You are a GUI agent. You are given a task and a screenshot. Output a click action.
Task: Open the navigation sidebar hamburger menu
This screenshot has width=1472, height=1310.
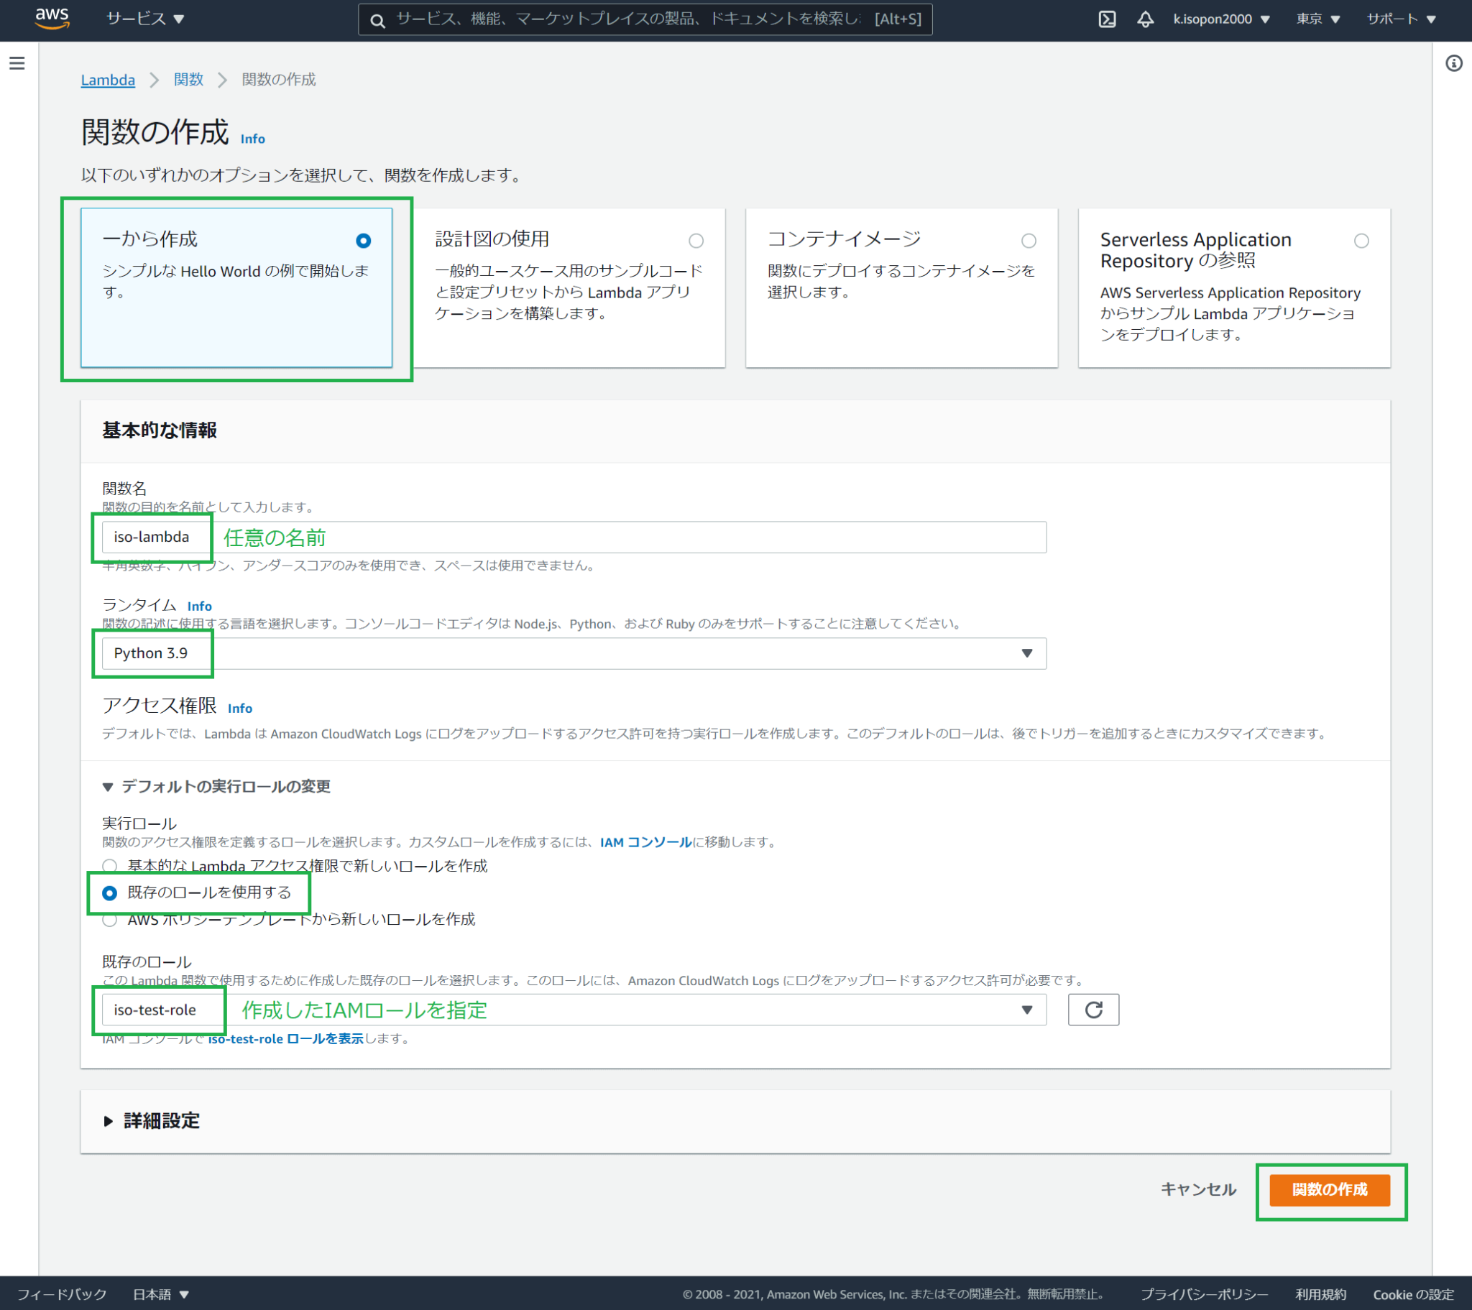[x=17, y=63]
